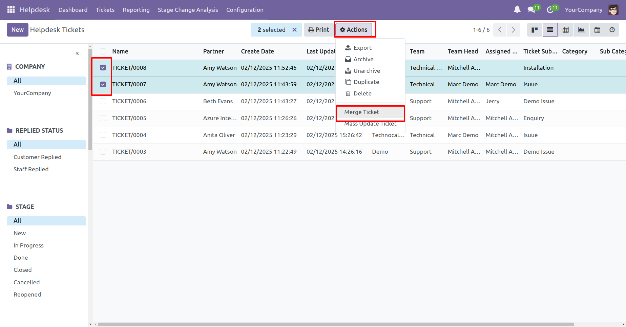
Task: Open Tickets menu
Action: pyautogui.click(x=105, y=10)
